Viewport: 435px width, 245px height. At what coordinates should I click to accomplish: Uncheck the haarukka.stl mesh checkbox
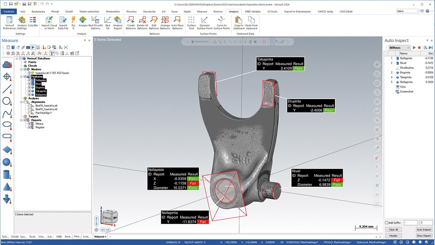click(29, 73)
